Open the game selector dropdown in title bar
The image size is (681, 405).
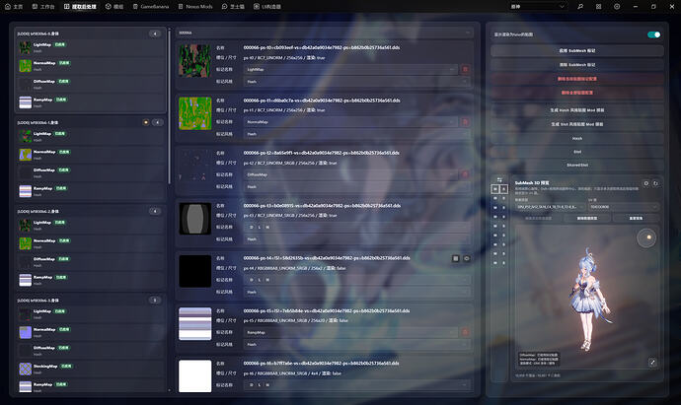pyautogui.click(x=538, y=7)
